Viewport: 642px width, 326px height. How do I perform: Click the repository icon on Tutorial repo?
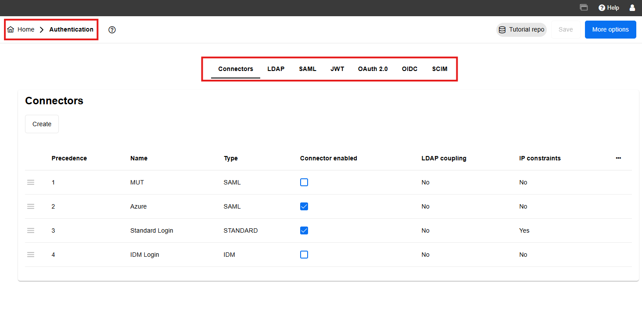502,29
